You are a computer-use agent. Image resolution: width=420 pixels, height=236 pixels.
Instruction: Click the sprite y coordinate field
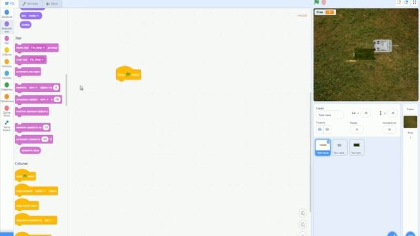pos(392,113)
